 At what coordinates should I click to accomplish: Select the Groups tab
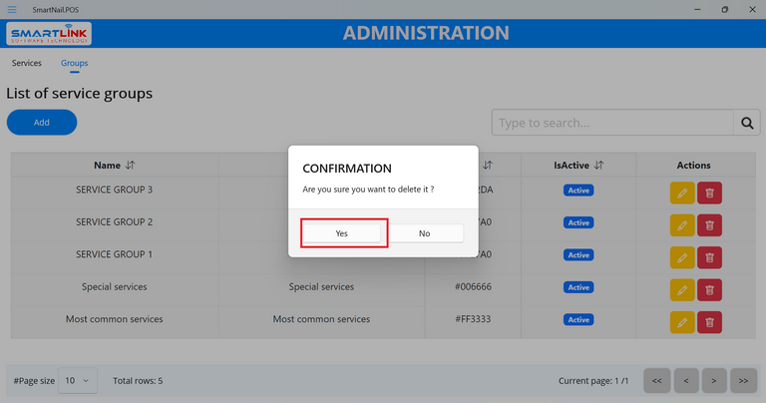click(x=74, y=63)
